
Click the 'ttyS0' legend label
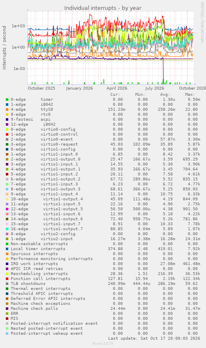tap(47, 110)
